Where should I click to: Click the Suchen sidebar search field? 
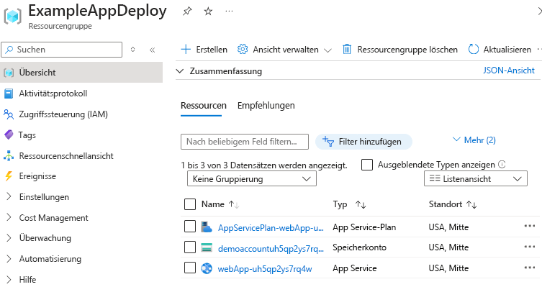click(x=62, y=50)
